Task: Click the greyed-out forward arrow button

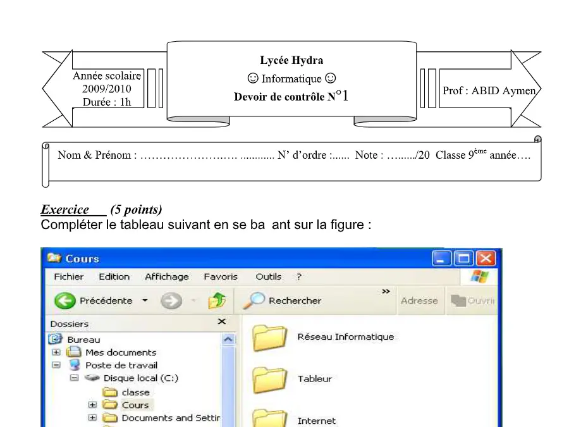Action: click(x=171, y=300)
